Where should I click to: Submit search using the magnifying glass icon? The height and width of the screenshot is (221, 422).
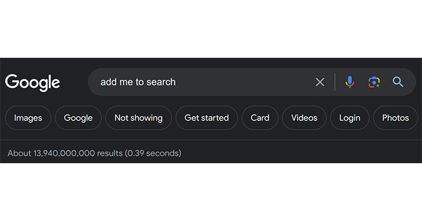coord(398,82)
